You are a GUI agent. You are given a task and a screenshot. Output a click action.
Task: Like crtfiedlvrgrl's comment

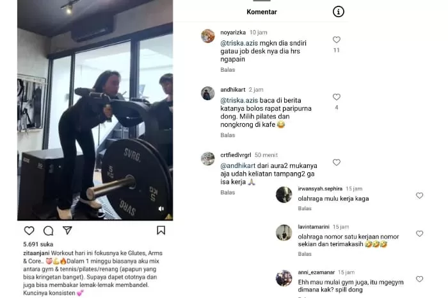[x=337, y=162]
